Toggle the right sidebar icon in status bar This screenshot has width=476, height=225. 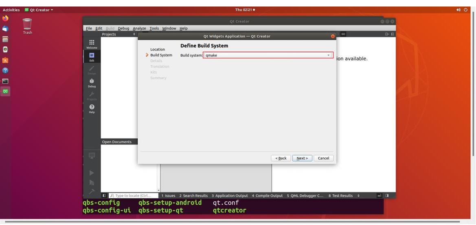(387, 196)
